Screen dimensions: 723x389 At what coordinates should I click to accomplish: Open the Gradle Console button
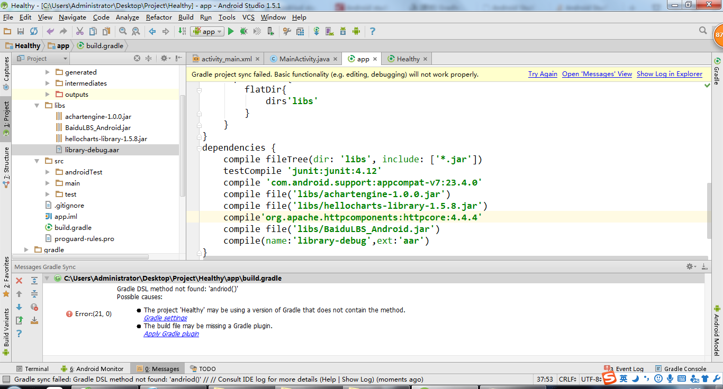point(681,369)
